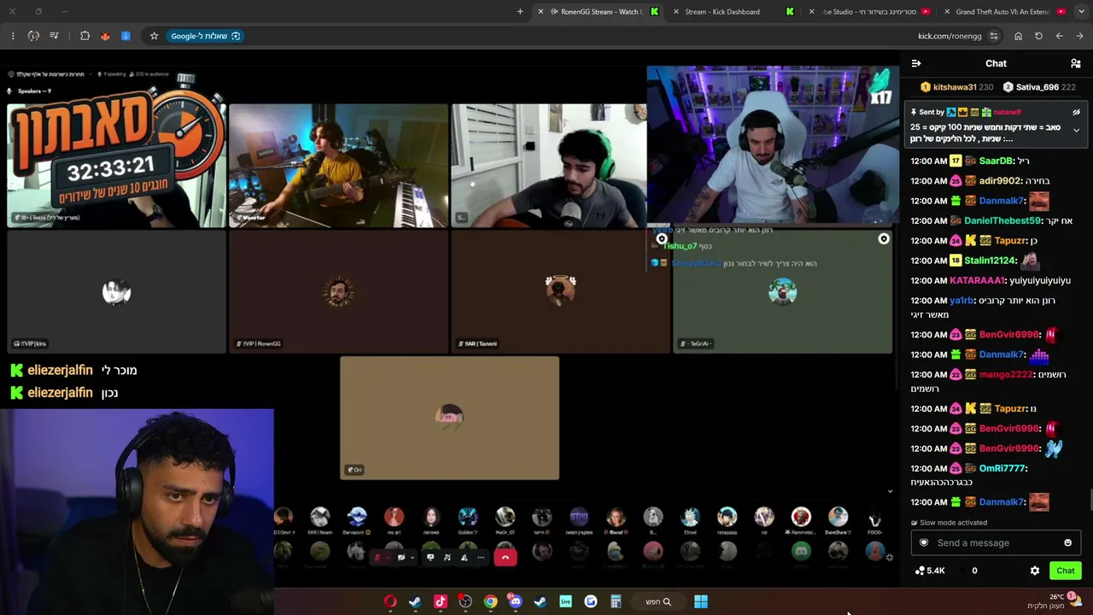Open the chat users list icon
This screenshot has width=1093, height=615.
pyautogui.click(x=1076, y=63)
